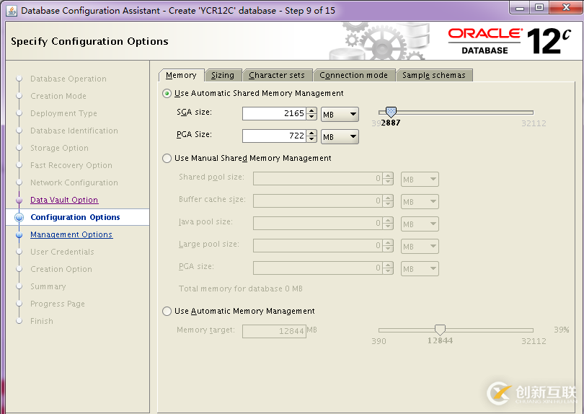Minimize the Database Configuration Assistant window
Viewport: 584px width, 414px height.
tap(521, 7)
